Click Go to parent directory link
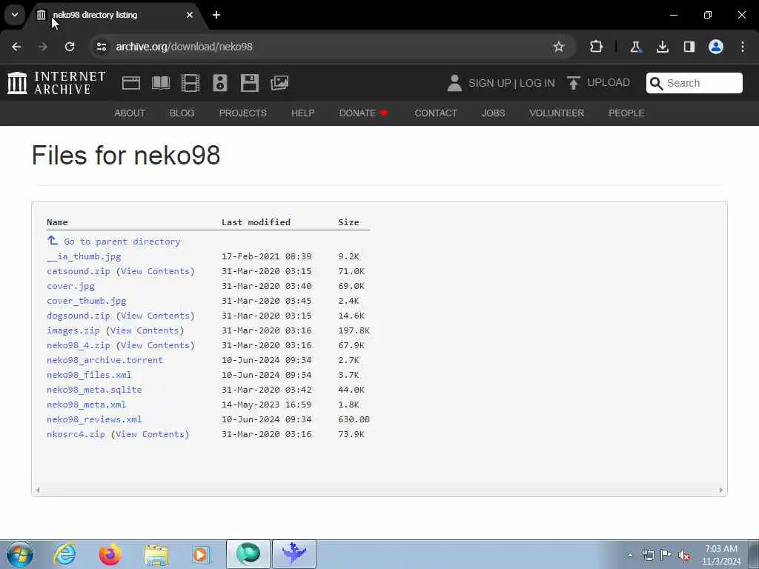759x569 pixels. (122, 242)
